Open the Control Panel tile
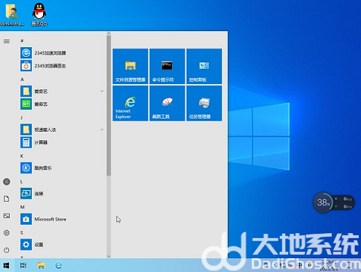The height and width of the screenshot is (272, 361). [x=204, y=66]
